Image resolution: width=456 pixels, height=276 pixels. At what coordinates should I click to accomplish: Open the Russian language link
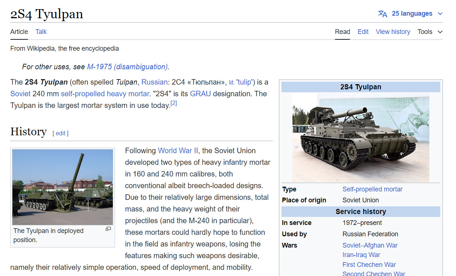coord(154,82)
